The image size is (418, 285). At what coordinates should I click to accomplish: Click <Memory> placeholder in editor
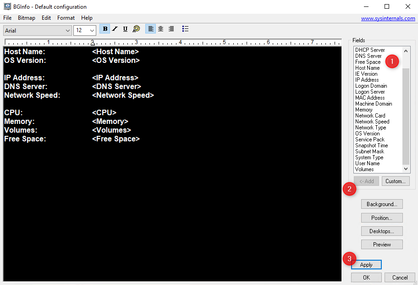pyautogui.click(x=110, y=122)
